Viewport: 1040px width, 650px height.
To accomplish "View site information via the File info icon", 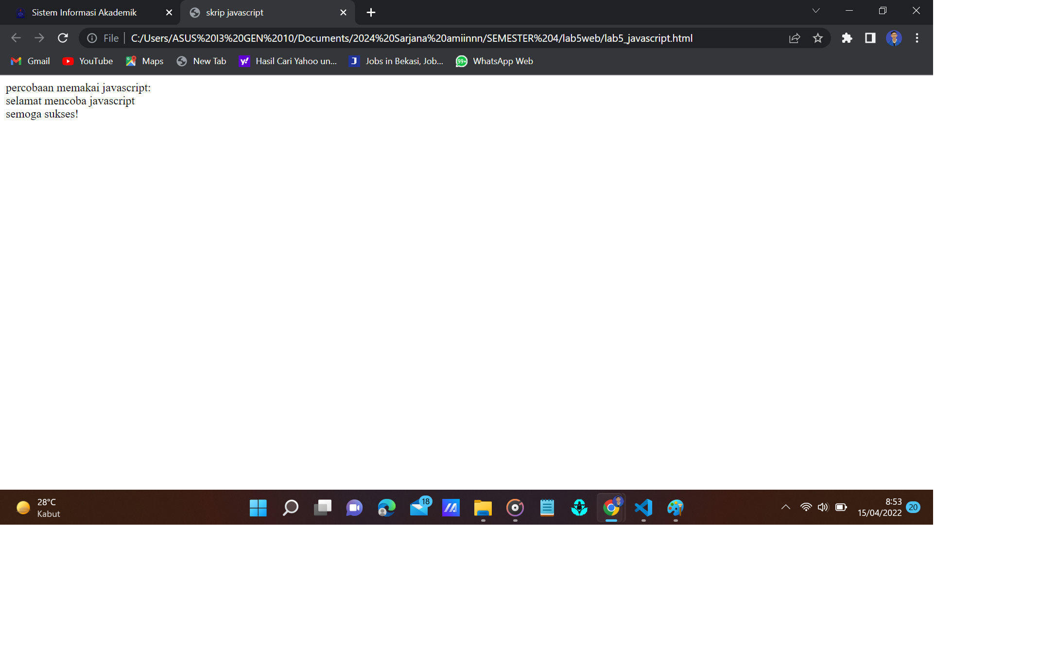I will [92, 38].
